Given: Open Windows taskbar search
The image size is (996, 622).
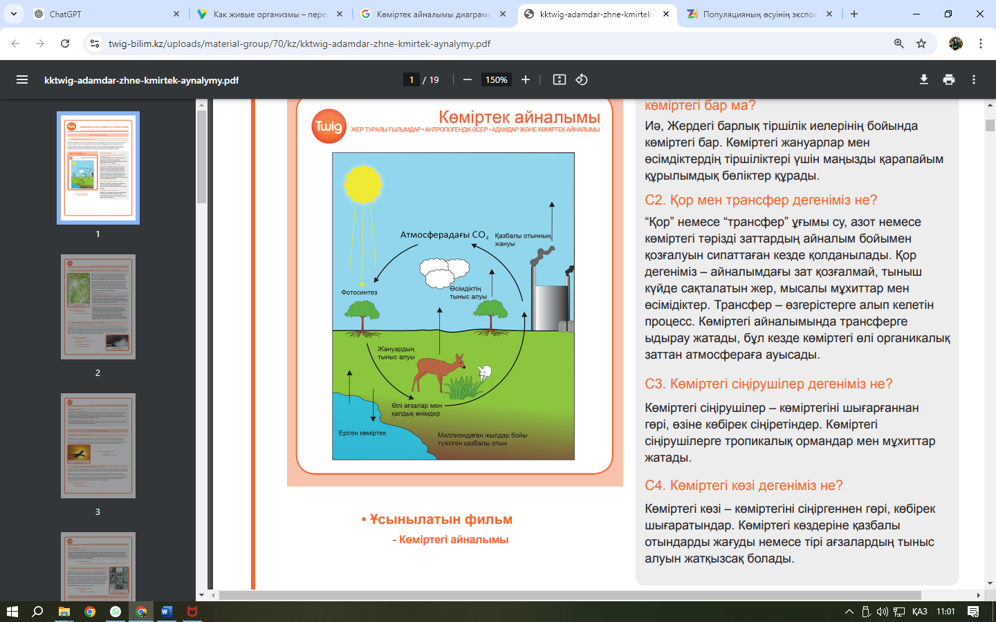Looking at the screenshot, I should [x=37, y=612].
